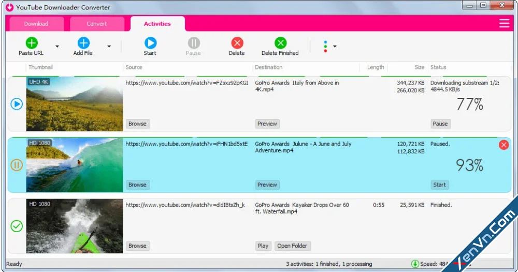Click the HD 1080 kayak waterfall thumbnail
518x272 pixels.
[x=75, y=226]
